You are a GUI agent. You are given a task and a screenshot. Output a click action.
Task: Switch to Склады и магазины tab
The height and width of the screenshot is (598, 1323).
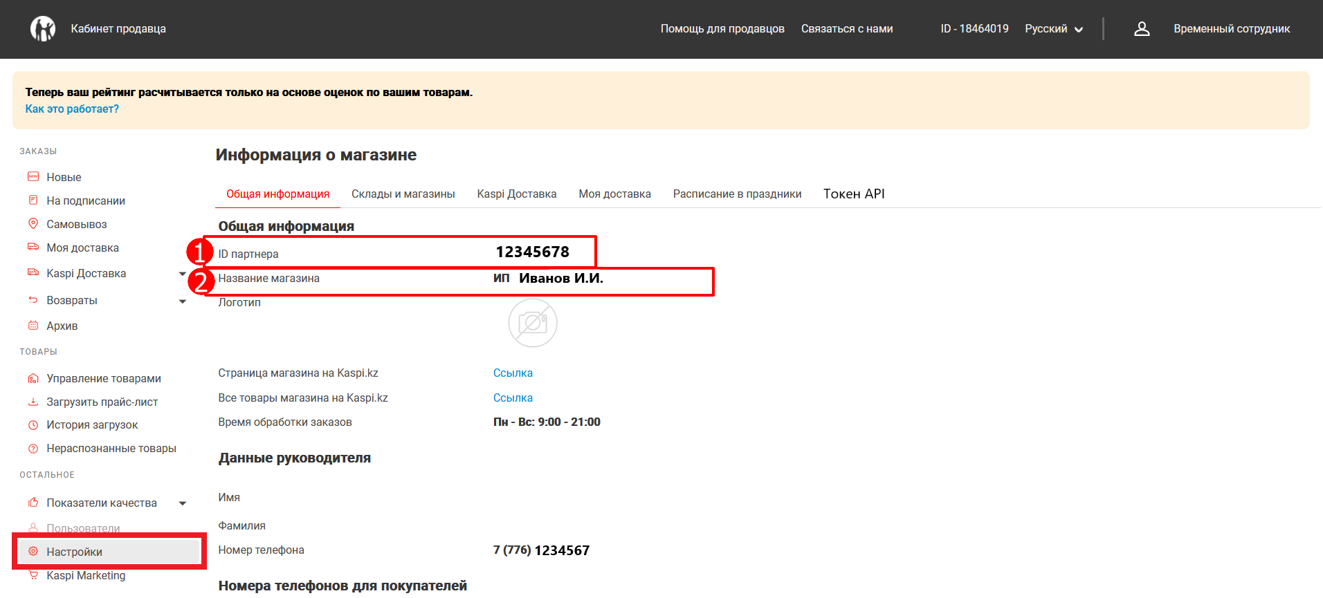click(403, 194)
